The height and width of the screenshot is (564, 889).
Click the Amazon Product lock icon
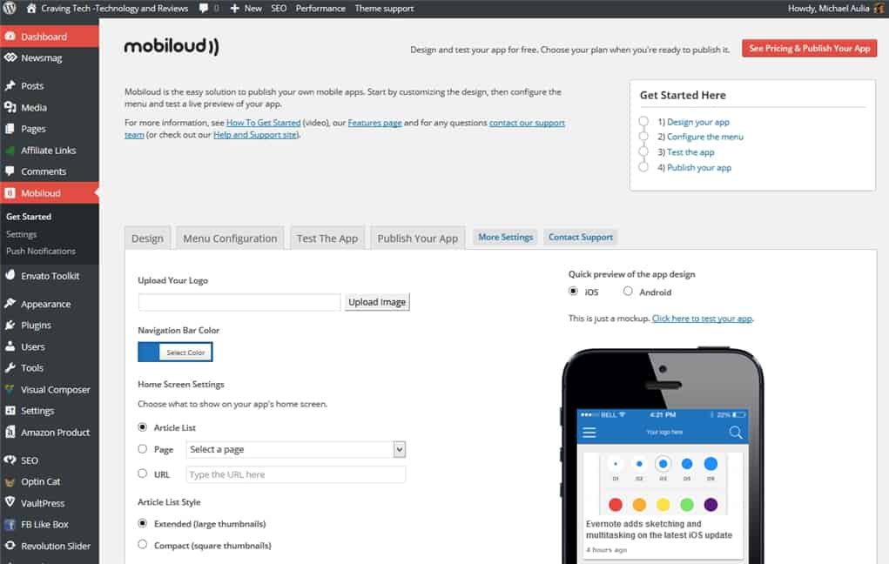(x=10, y=432)
